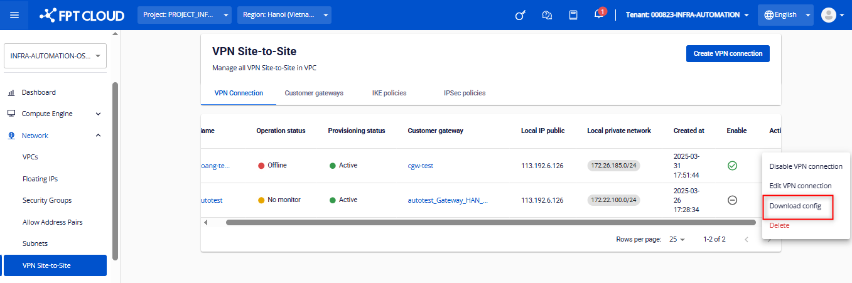Click the FPT Cloud logo

click(x=82, y=15)
